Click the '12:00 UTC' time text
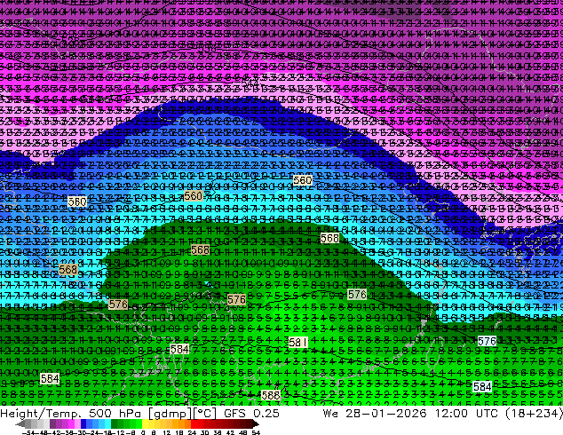 click(466, 414)
